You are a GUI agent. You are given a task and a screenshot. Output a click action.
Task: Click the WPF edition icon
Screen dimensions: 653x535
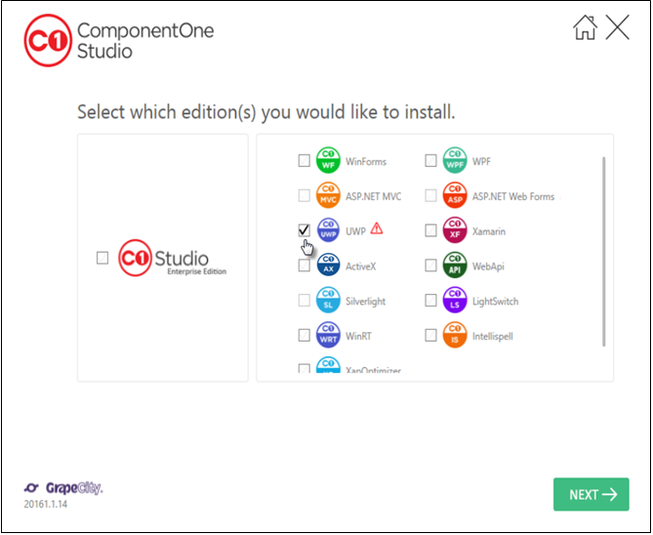coord(455,161)
